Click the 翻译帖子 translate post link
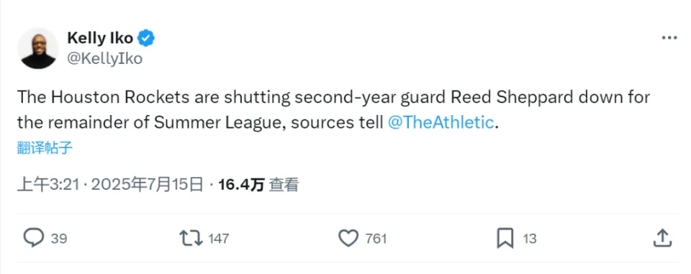Screen dimensions: 691x274 45,148
